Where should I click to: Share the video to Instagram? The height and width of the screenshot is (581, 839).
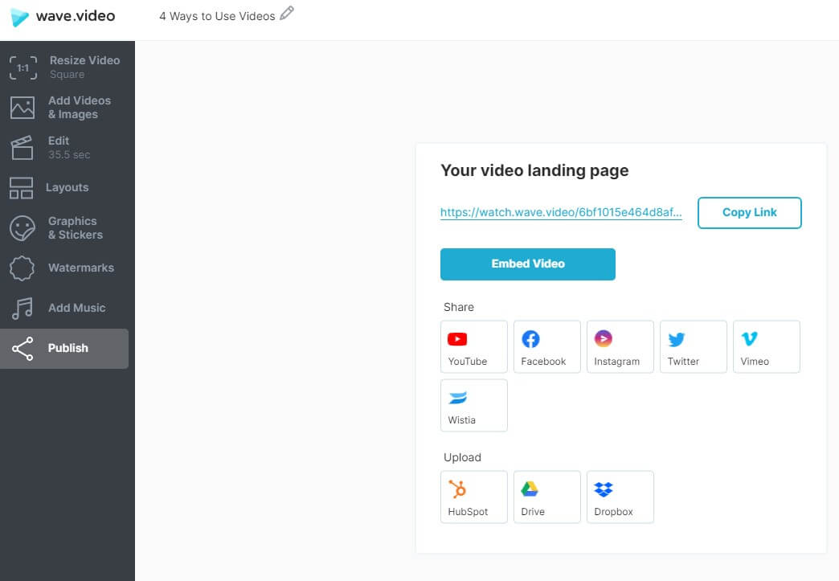(x=620, y=346)
